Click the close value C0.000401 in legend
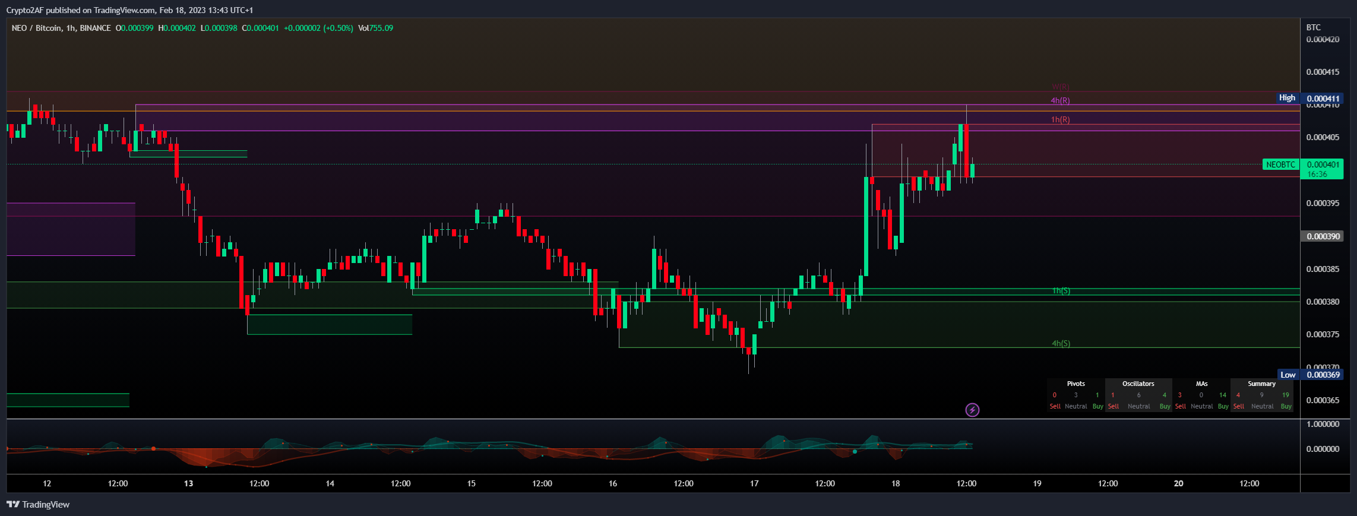Viewport: 1357px width, 516px height. 260,28
